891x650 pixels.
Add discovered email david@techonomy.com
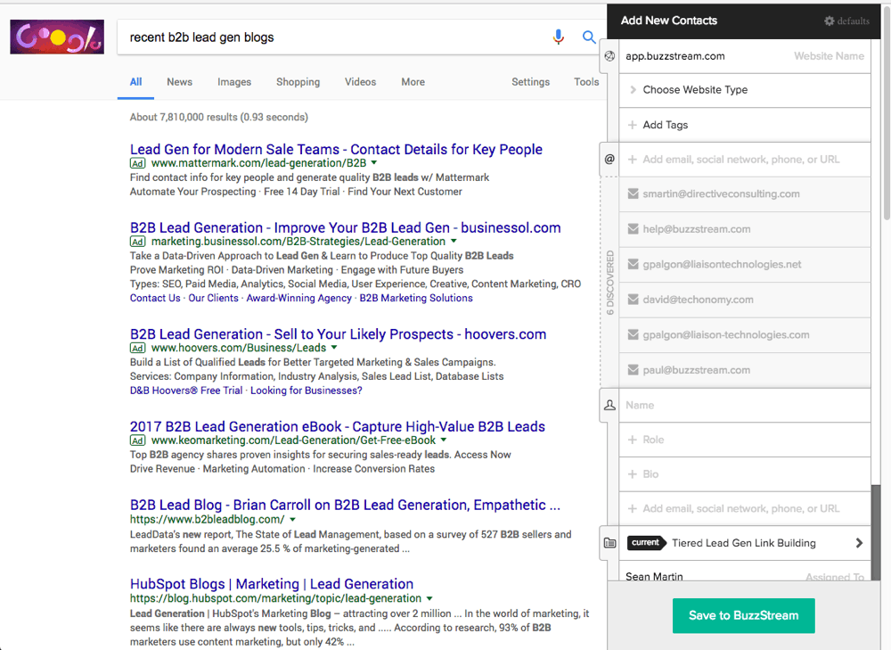point(744,300)
